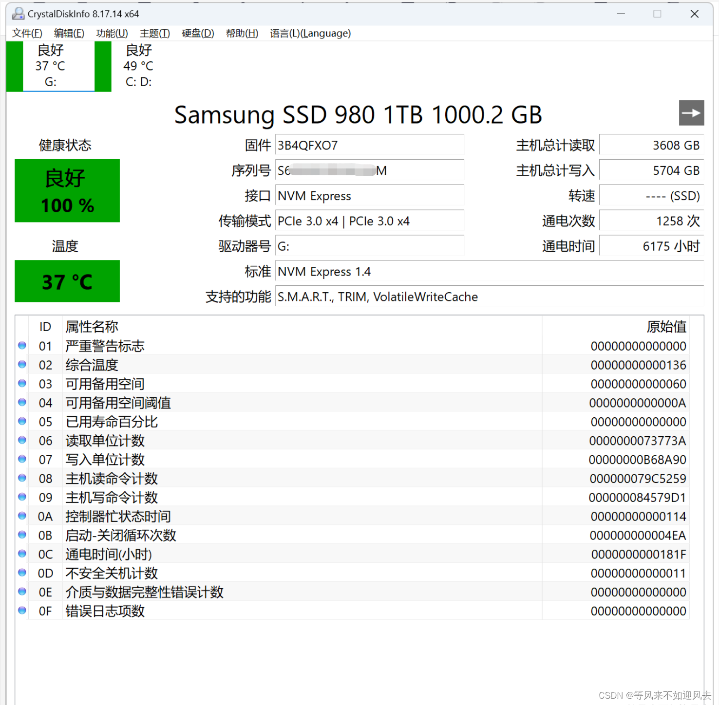Click the 原始值 column header

coord(615,327)
